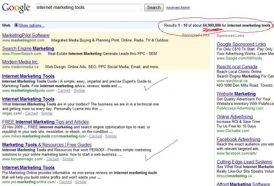Open Similar link for mtgac.com result
This screenshot has height=186, width=274.
pos(47,113)
